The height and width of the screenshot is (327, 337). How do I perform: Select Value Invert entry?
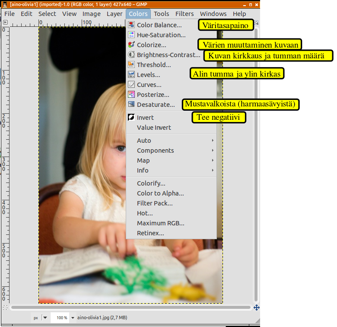tap(171, 127)
